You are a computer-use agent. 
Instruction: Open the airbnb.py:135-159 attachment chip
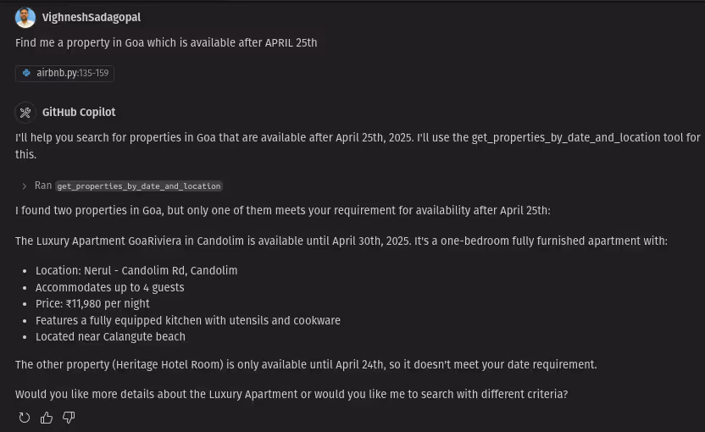pos(64,74)
